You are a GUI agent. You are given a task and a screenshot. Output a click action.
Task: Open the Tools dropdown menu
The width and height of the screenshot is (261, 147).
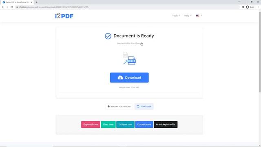(x=176, y=16)
